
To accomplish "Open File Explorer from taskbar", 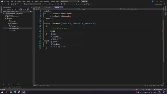I will point(11,92).
